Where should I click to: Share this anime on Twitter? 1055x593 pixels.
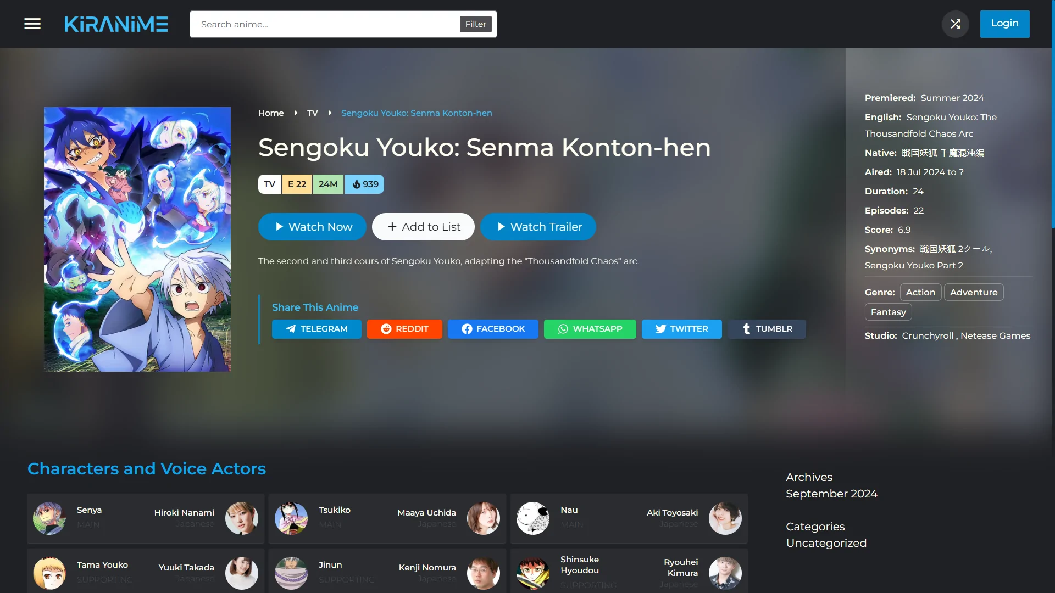pos(681,329)
